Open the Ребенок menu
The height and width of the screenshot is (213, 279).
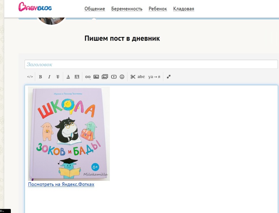coord(158,9)
